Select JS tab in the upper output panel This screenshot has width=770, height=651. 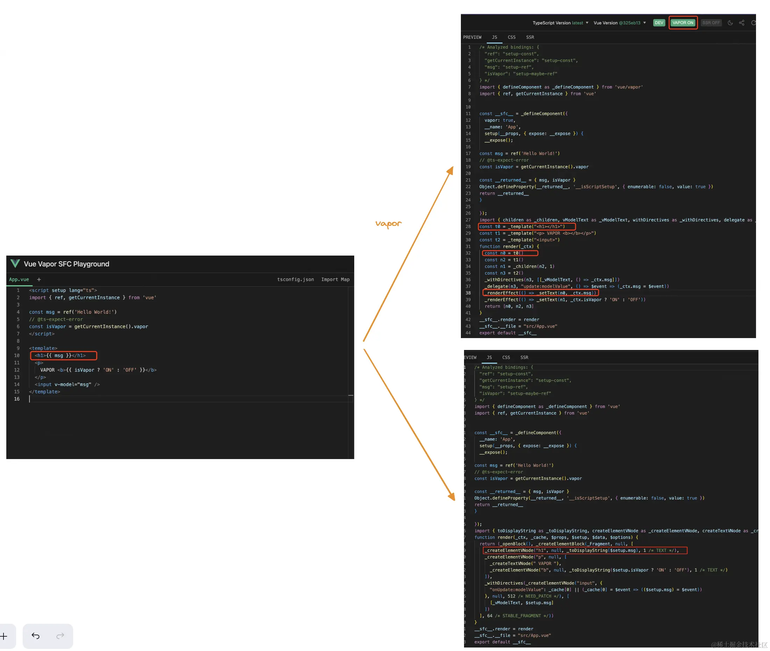pos(494,37)
